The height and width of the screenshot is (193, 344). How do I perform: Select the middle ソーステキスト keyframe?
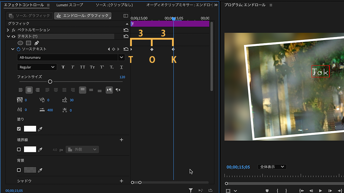(x=152, y=49)
